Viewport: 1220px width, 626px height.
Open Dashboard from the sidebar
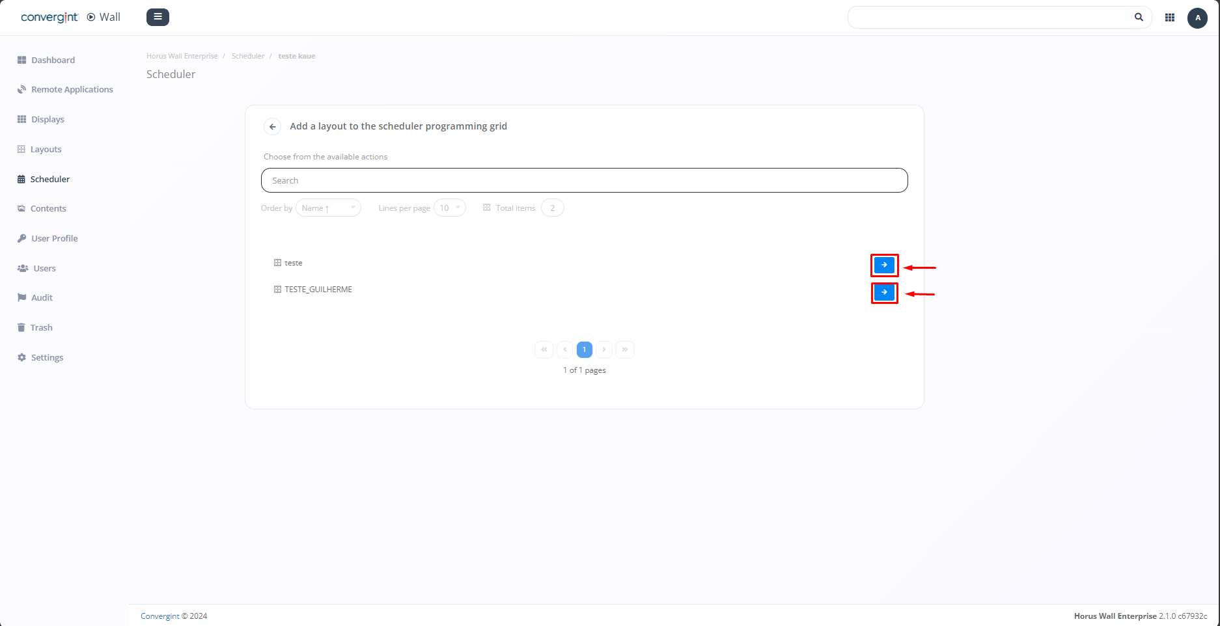click(53, 60)
